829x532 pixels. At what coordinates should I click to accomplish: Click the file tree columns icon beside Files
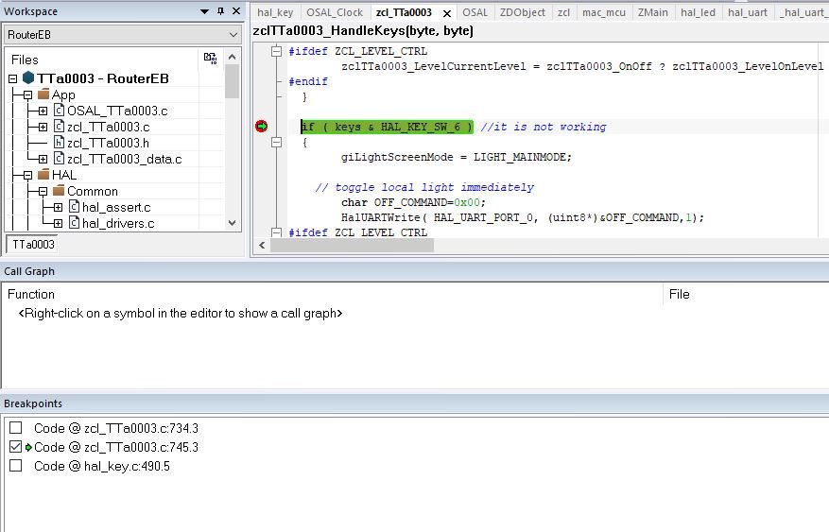coord(211,58)
